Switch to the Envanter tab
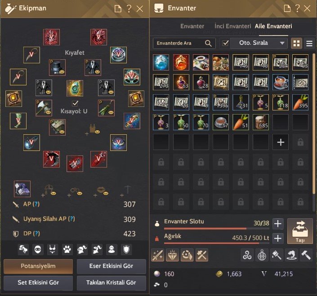317x296 pixels. pyautogui.click(x=192, y=26)
